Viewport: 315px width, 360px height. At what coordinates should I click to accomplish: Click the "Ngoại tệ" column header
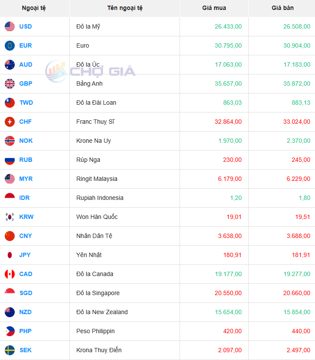34,8
